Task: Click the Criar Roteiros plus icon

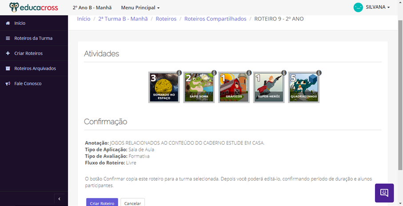Action: [x=8, y=53]
